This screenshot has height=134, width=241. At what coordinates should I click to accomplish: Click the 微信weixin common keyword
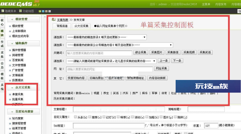(83, 93)
